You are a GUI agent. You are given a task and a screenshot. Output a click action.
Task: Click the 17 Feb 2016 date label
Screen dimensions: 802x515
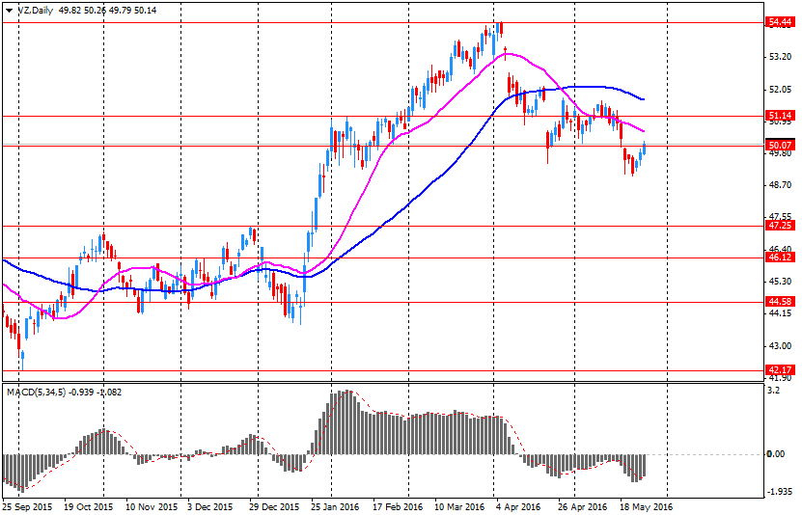[x=398, y=507]
